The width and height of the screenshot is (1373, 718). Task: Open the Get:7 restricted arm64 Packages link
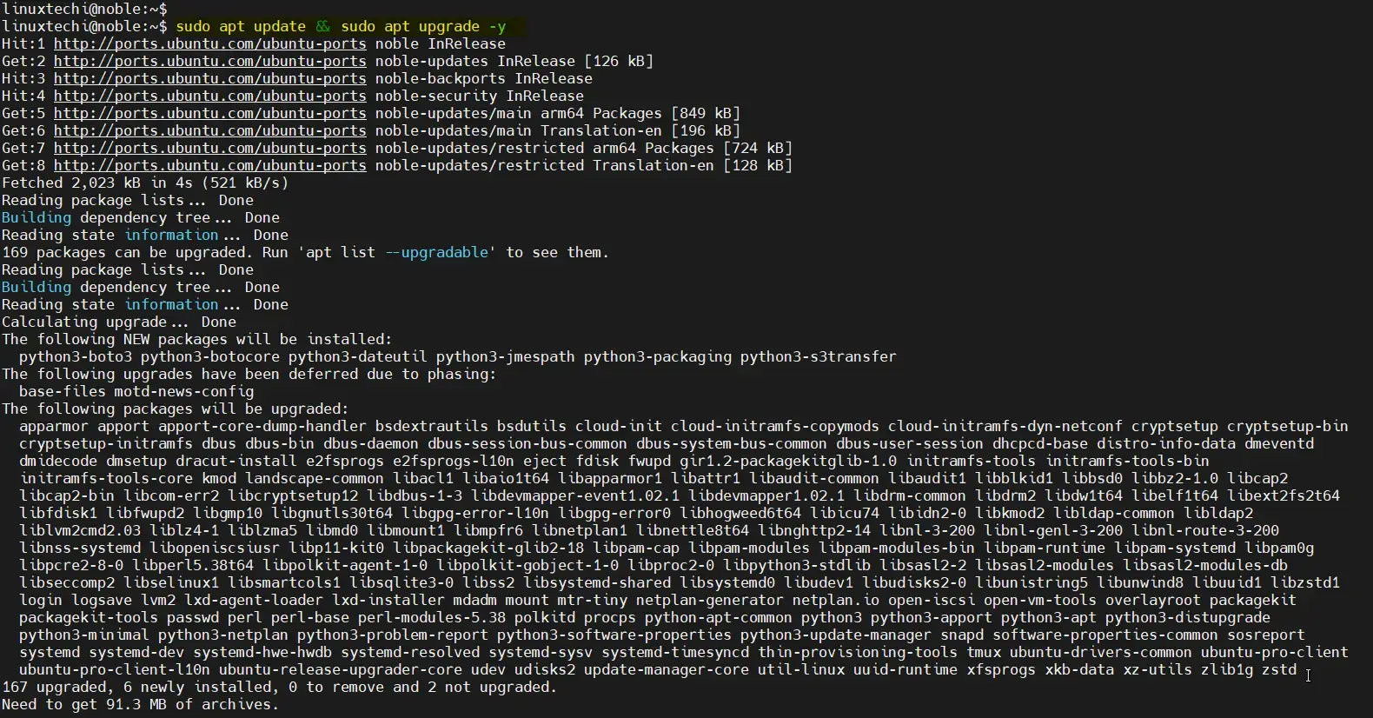tap(209, 148)
